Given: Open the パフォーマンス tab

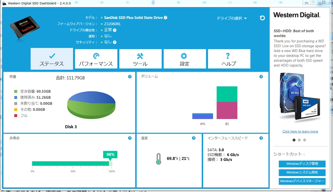Looking at the screenshot, I should point(96,59).
